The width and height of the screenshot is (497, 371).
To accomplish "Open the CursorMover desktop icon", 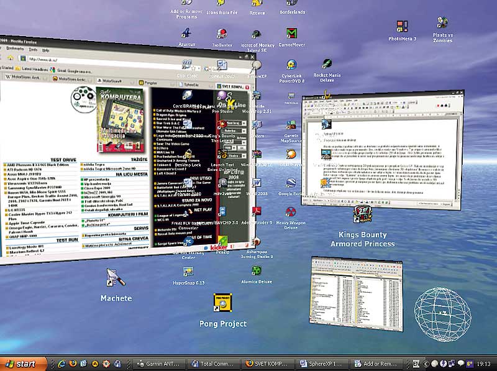I will (x=291, y=33).
